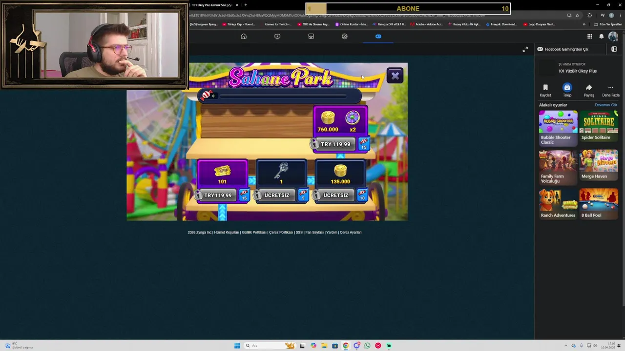The image size is (625, 351).
Task: Click the Paylaş share icon
Action: (x=589, y=88)
